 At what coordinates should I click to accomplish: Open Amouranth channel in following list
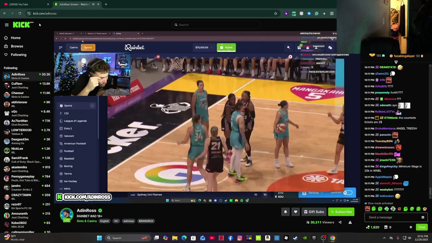(27, 215)
